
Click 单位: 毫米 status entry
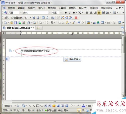(x=63, y=110)
